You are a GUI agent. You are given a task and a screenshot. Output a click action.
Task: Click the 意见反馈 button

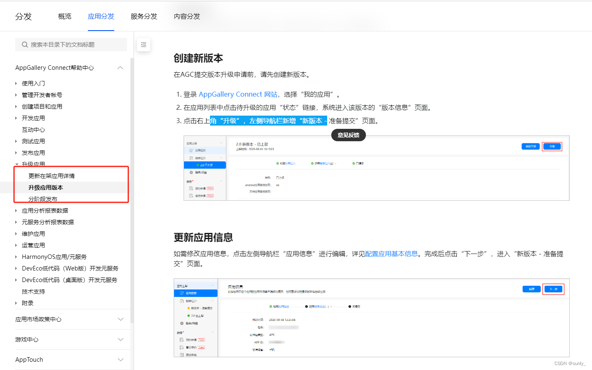coord(349,135)
